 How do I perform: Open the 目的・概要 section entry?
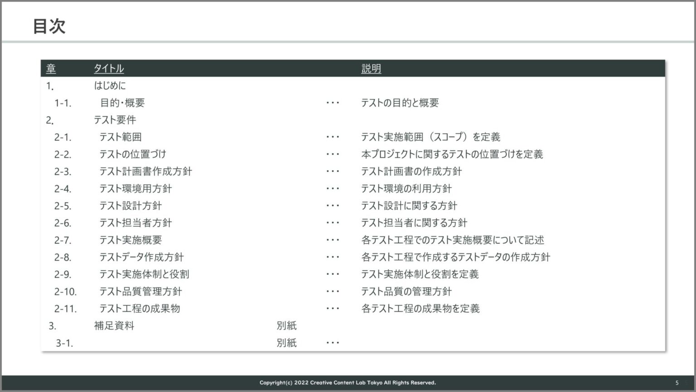coord(122,103)
